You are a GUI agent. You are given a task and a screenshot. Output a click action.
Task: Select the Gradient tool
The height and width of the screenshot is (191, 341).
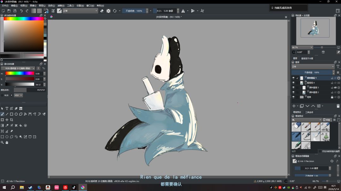point(3,125)
